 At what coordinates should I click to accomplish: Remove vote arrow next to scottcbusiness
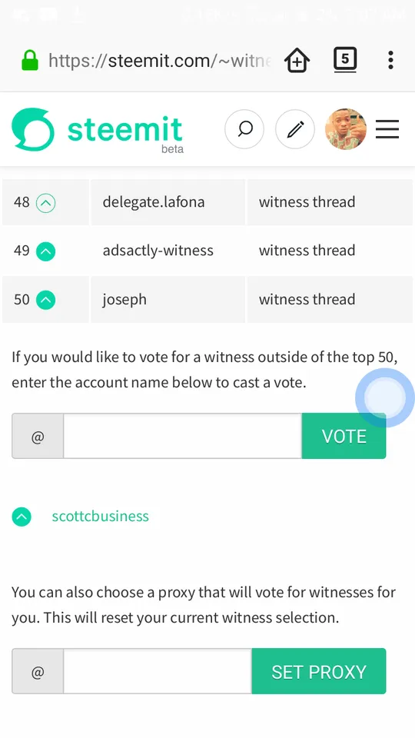point(22,517)
